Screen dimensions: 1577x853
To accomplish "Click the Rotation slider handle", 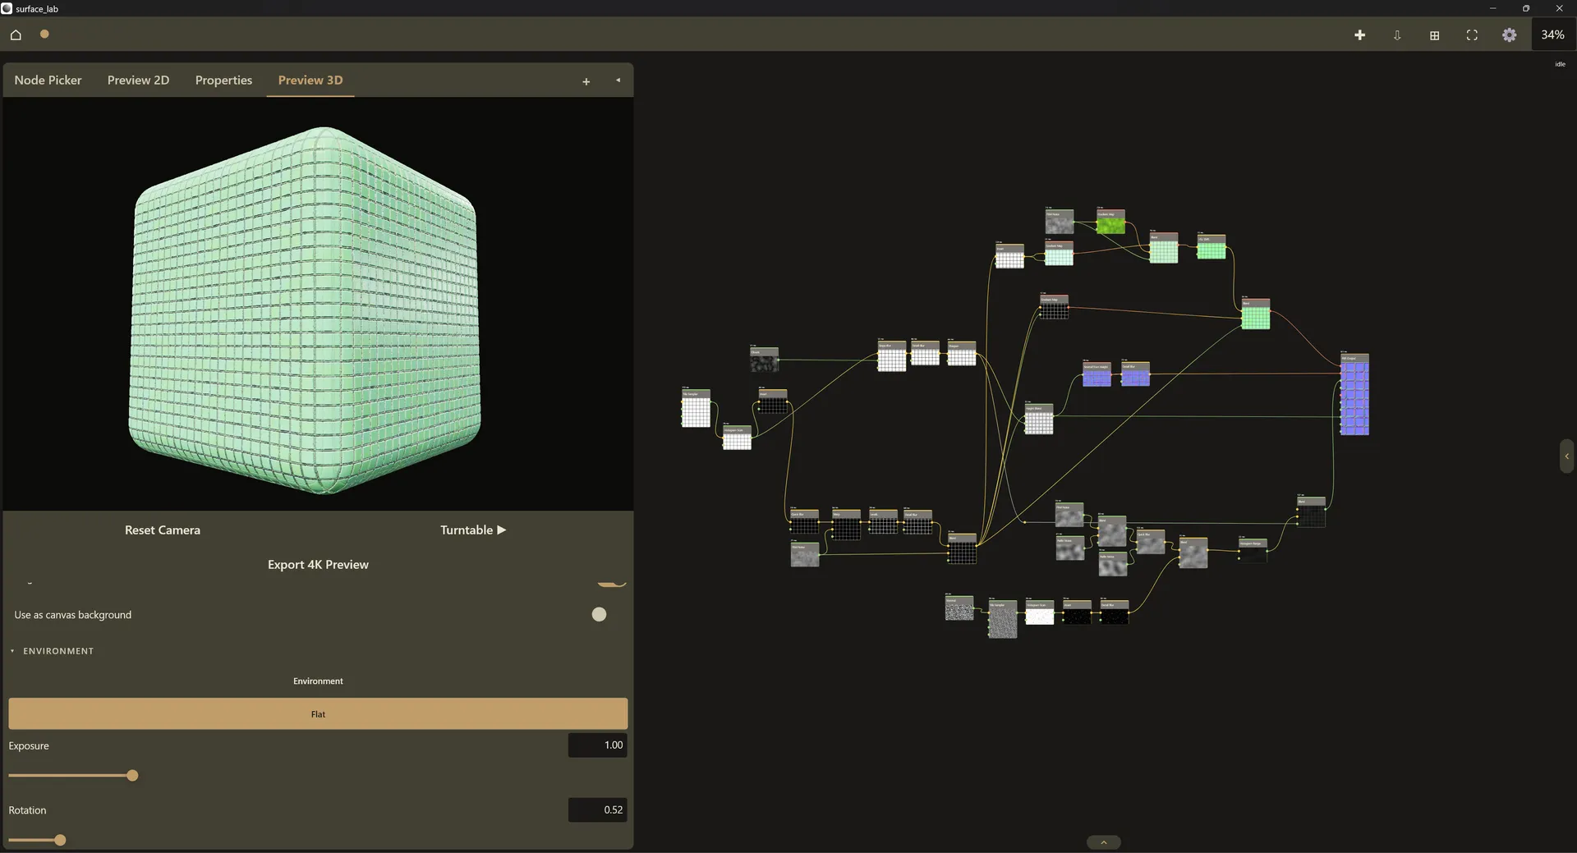I will [60, 840].
